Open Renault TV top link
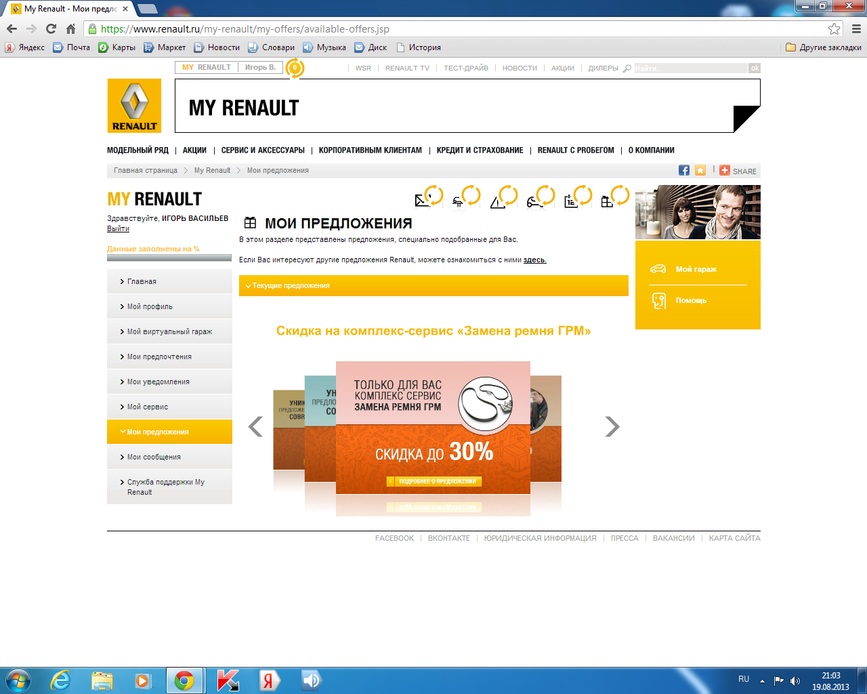 click(407, 68)
